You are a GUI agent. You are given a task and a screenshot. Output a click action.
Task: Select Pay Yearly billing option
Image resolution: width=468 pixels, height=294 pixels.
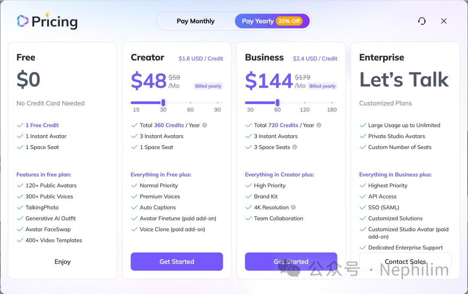(x=258, y=21)
